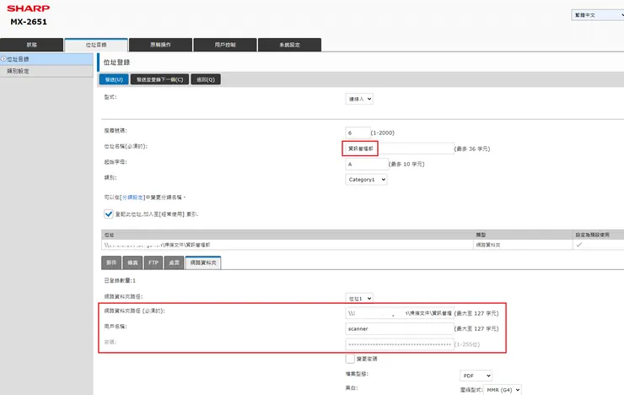Screen dimensions: 624x395
Task: Click the username field containing scanner
Action: tap(399, 328)
